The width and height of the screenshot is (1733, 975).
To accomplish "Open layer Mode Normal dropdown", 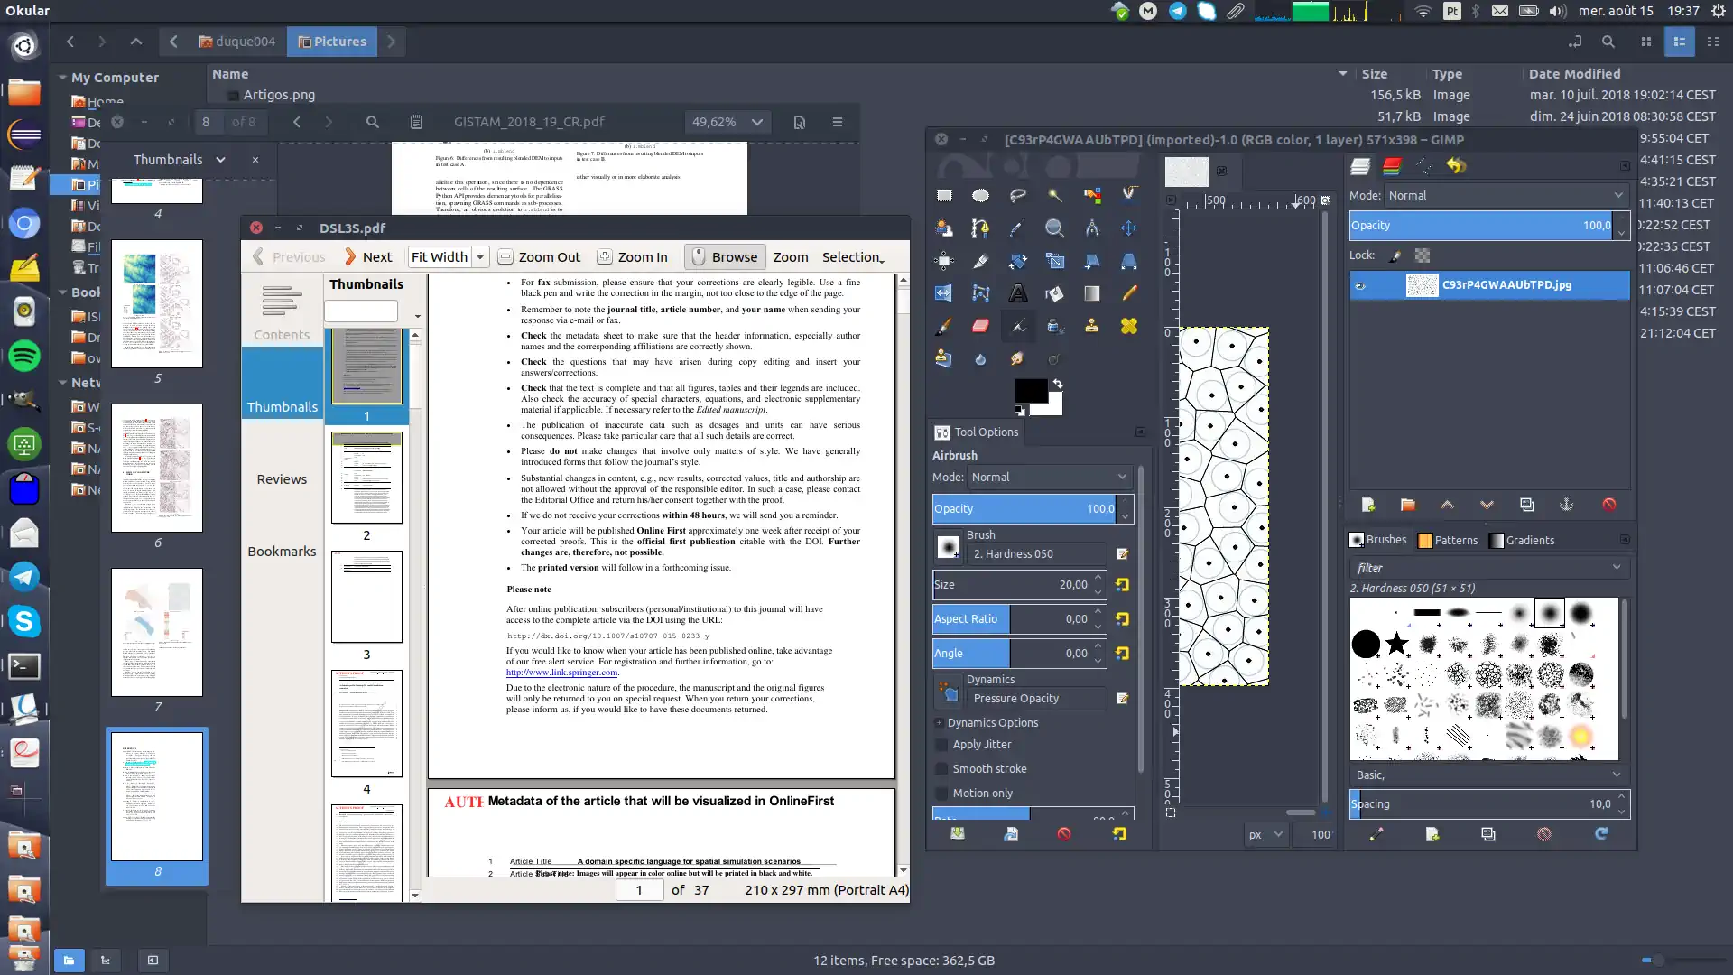I will click(1506, 195).
